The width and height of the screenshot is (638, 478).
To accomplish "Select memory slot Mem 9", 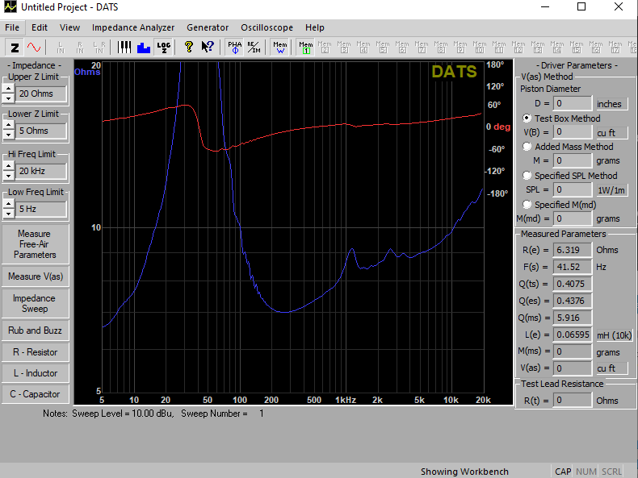I will [x=460, y=48].
